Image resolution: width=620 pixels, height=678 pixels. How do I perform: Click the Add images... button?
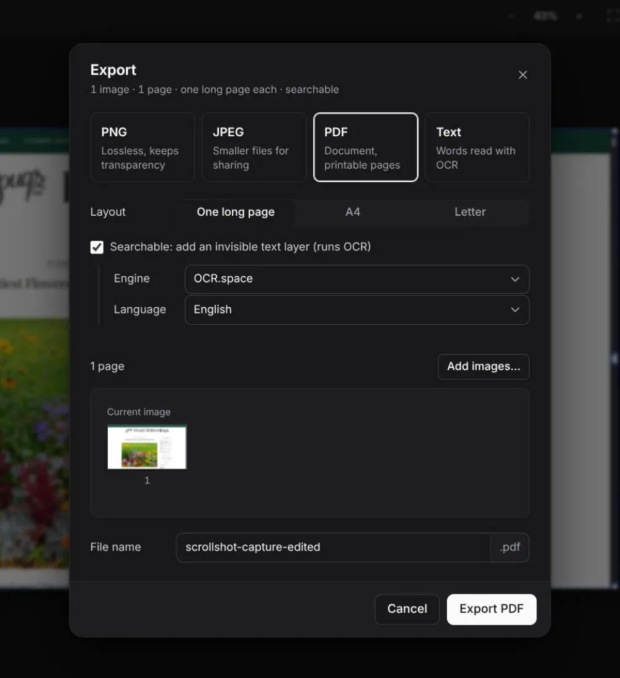tap(483, 367)
